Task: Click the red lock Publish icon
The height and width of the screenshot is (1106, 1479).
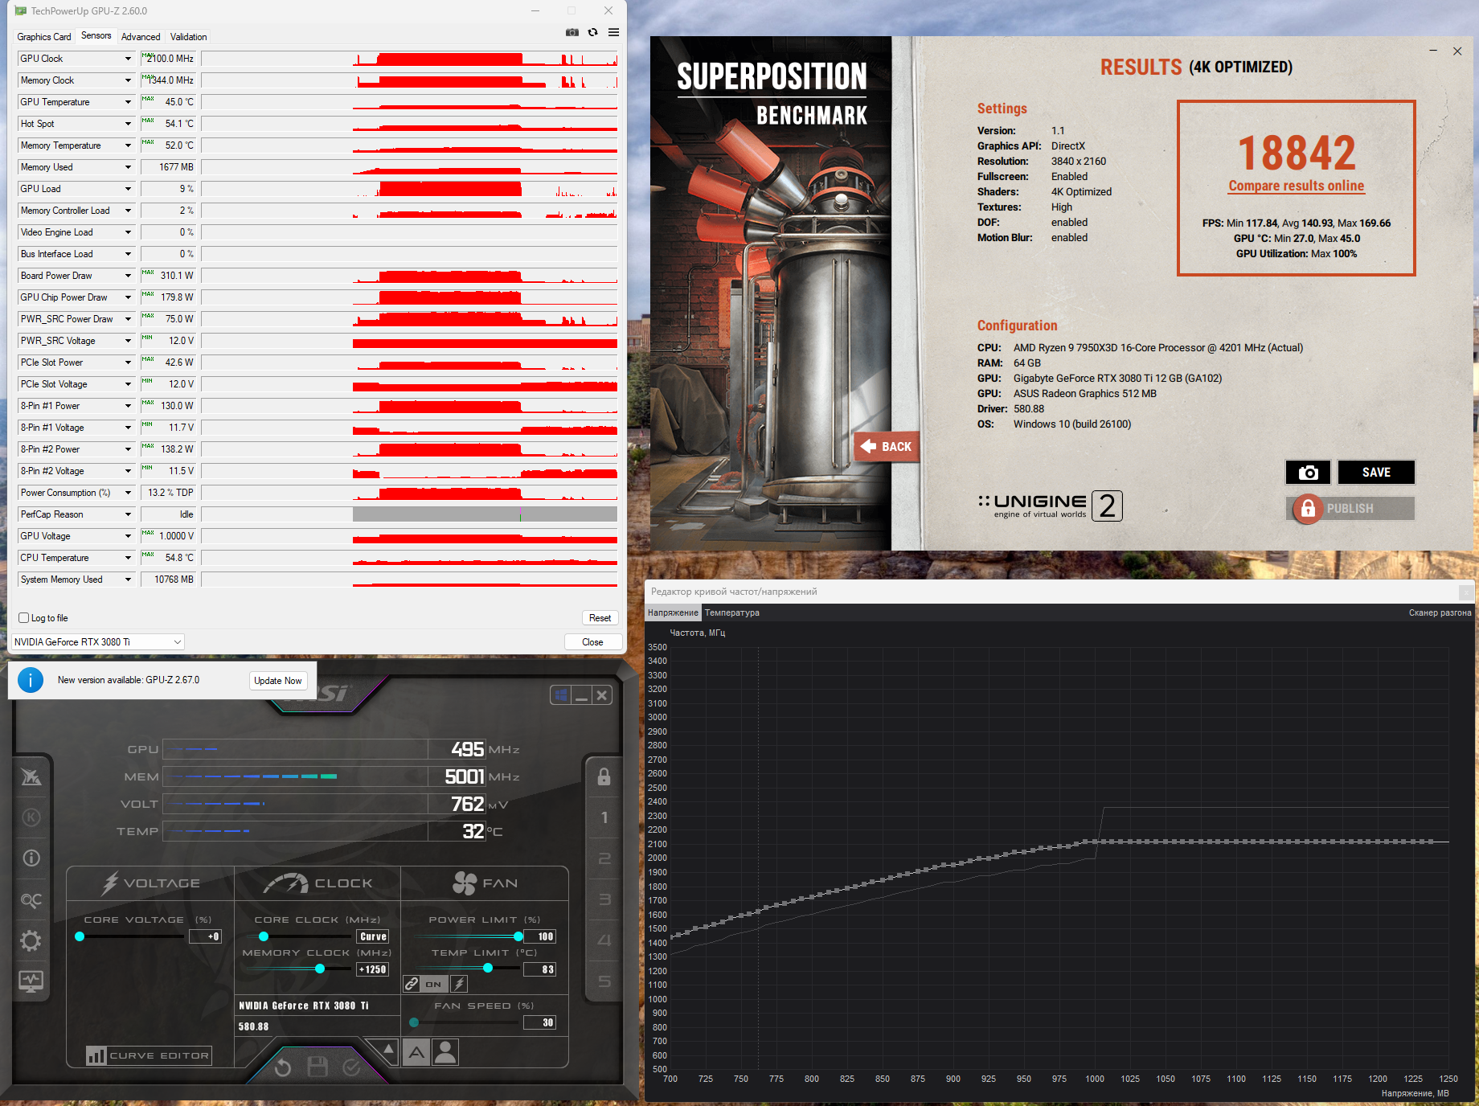Action: (1308, 508)
